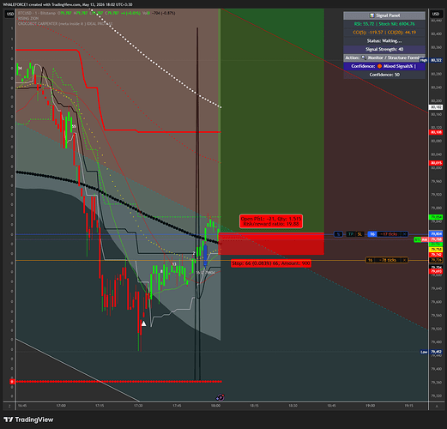The image size is (447, 429).
Task: Click the RSI 55.72 row in Signal Panel
Action: [384, 24]
